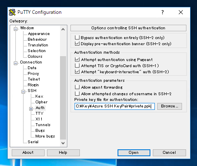Open the Colours settings category
The width and height of the screenshot is (197, 166).
(x=35, y=57)
